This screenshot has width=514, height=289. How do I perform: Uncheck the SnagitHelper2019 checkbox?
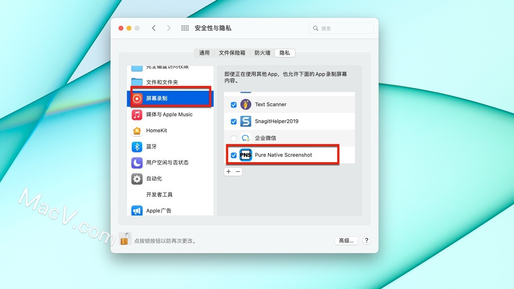[234, 121]
